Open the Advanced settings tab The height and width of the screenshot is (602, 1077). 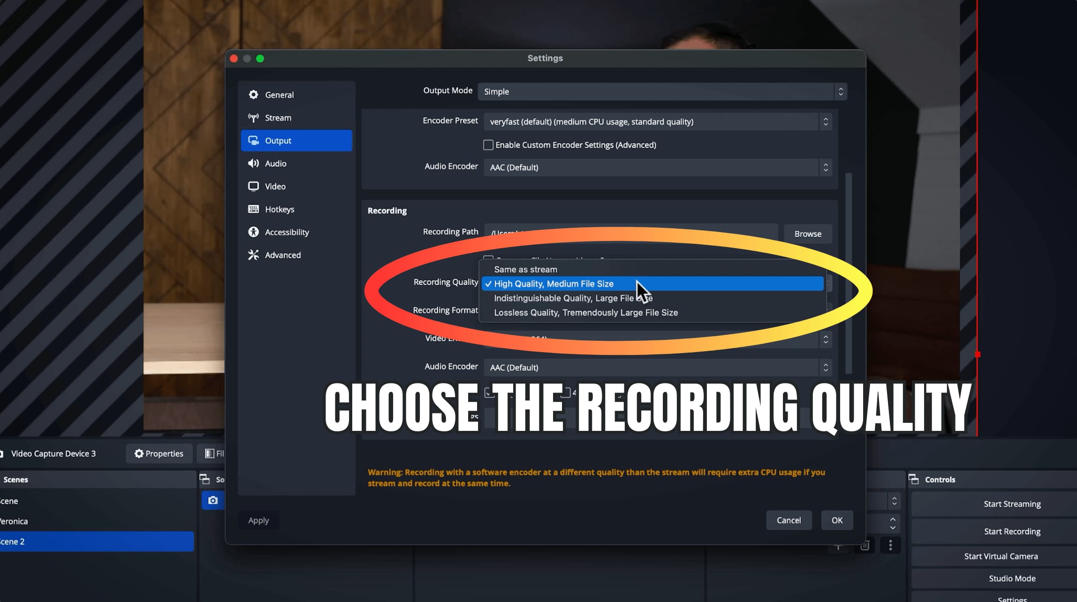click(x=296, y=255)
